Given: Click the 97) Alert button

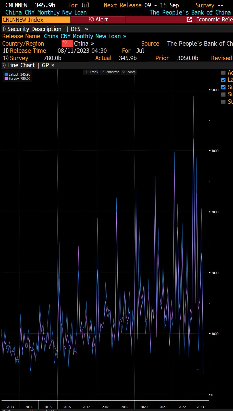Looking at the screenshot, I should [x=98, y=20].
